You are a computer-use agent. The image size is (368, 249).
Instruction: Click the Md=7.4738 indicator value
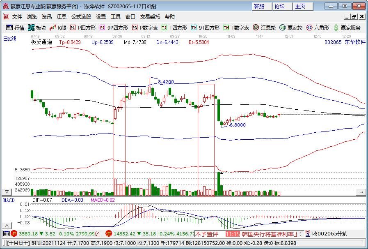pos(135,42)
